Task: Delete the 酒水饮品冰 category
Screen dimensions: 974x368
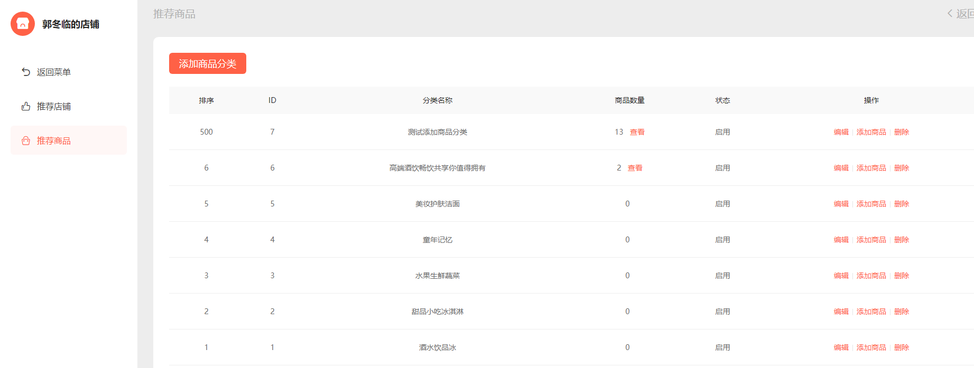Action: (x=902, y=347)
